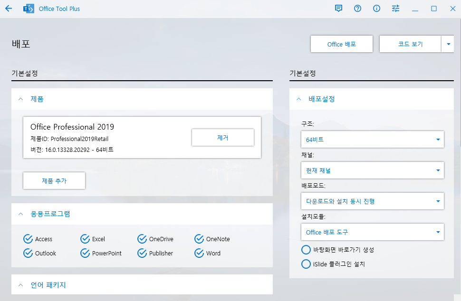The width and height of the screenshot is (461, 301).
Task: Enable iSlide 플러그인 설치 option
Action: pos(306,264)
